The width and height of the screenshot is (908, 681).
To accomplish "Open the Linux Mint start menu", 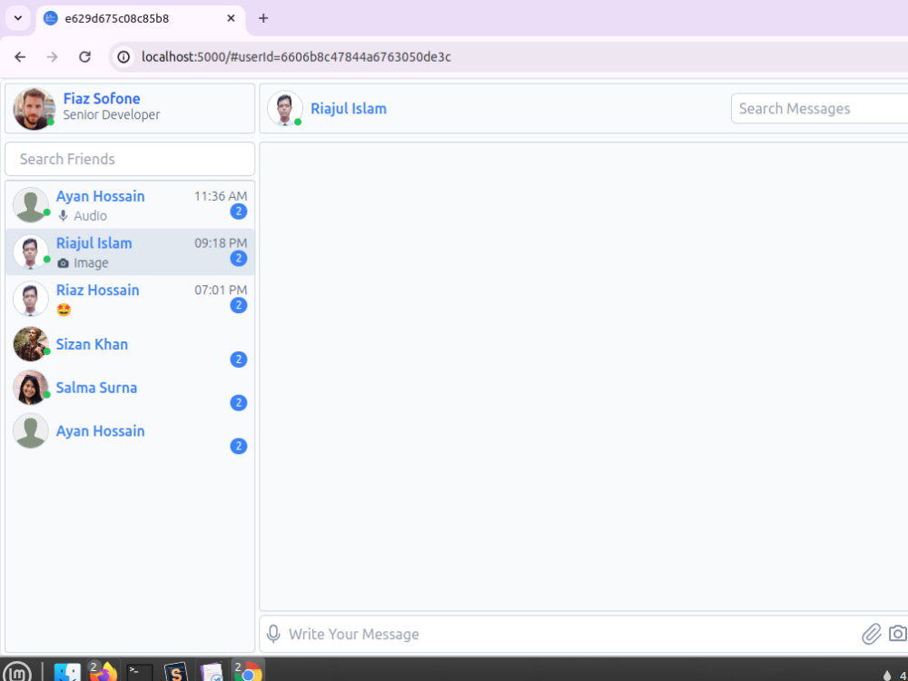I will click(18, 672).
